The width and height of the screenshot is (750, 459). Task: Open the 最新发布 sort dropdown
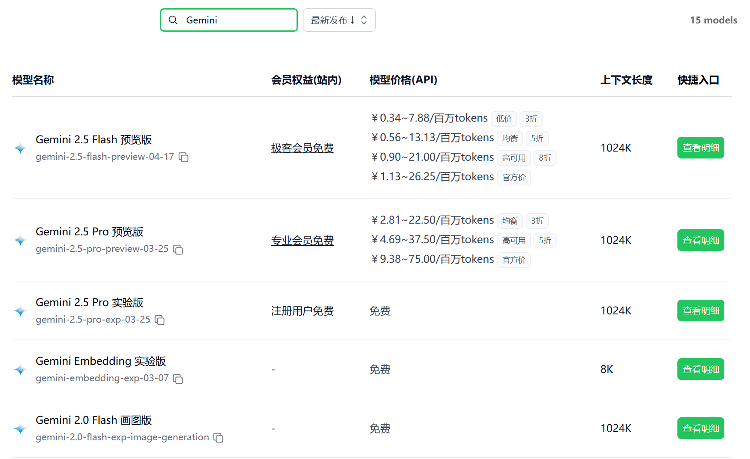[x=339, y=20]
